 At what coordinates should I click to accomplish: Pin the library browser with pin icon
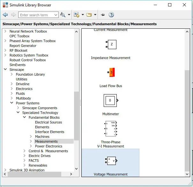pyautogui.click(x=102, y=15)
